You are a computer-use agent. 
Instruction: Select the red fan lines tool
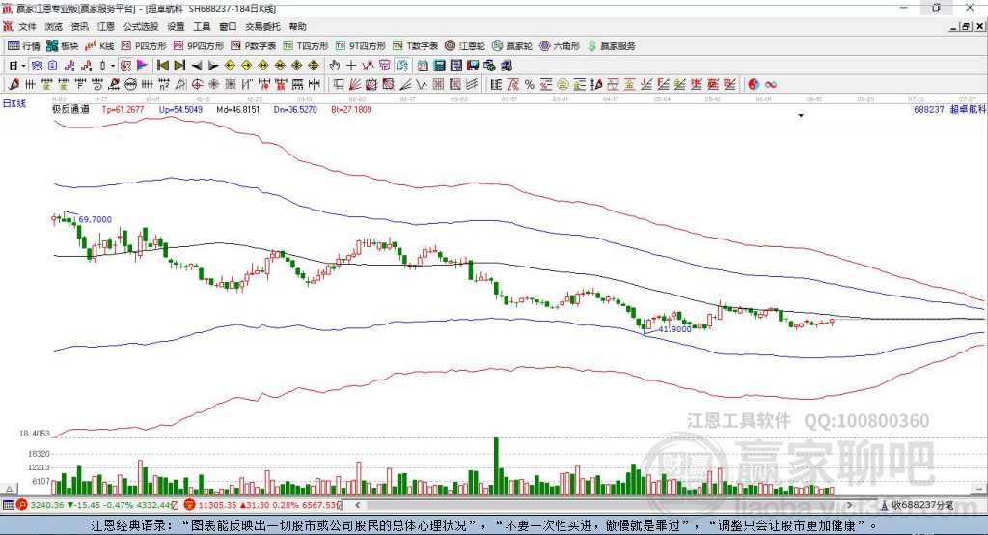pos(355,85)
